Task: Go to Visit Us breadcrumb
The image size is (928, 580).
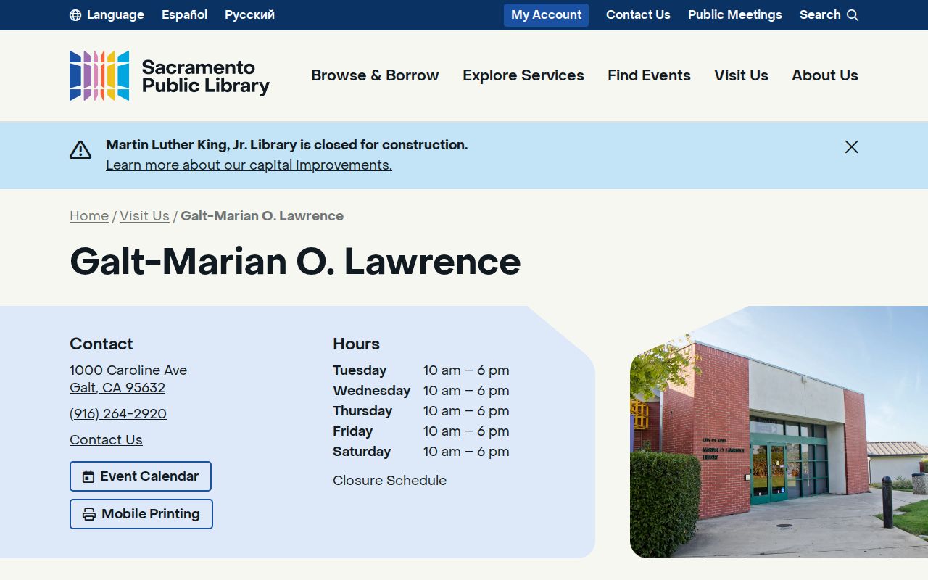Action: pos(144,216)
